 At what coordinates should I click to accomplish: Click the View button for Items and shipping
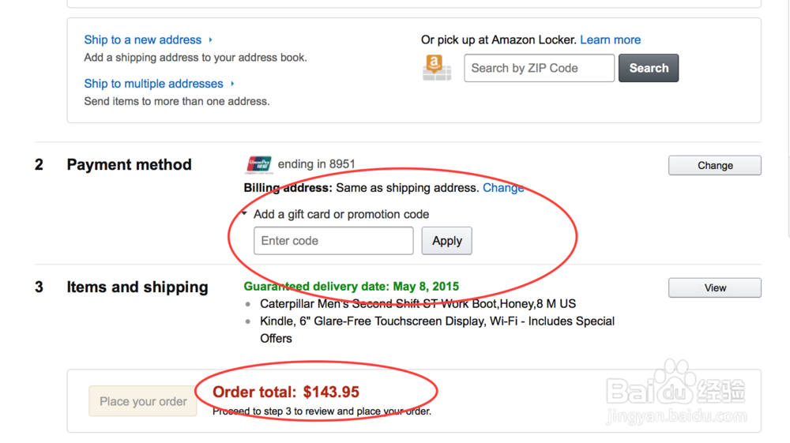coord(714,288)
